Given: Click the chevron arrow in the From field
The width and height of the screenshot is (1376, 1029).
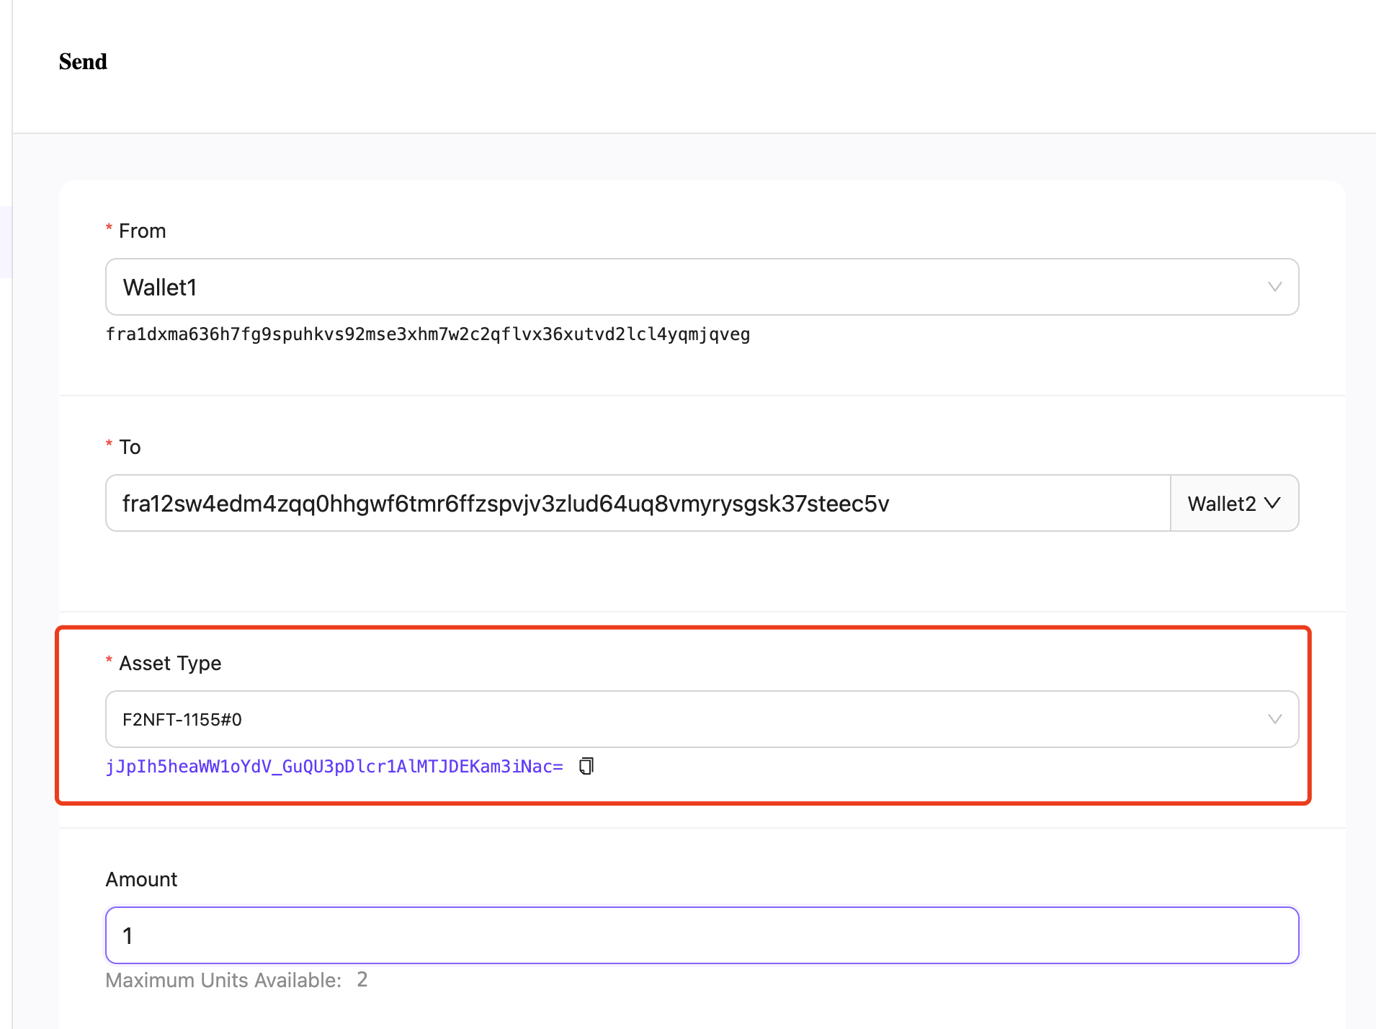Looking at the screenshot, I should pos(1274,287).
